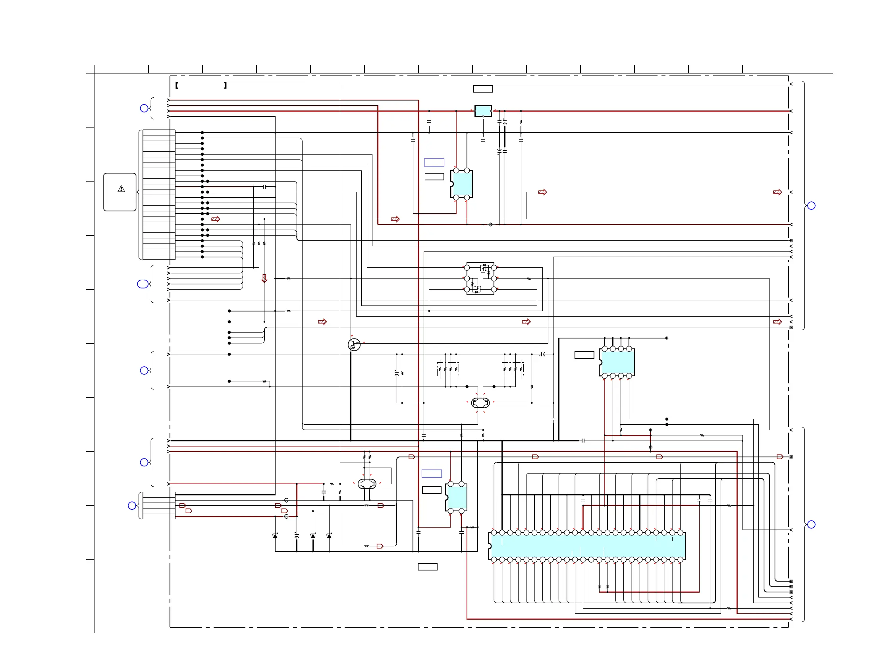Click the empty label box above the top cyan component
The image size is (889, 669).
pyautogui.click(x=483, y=89)
